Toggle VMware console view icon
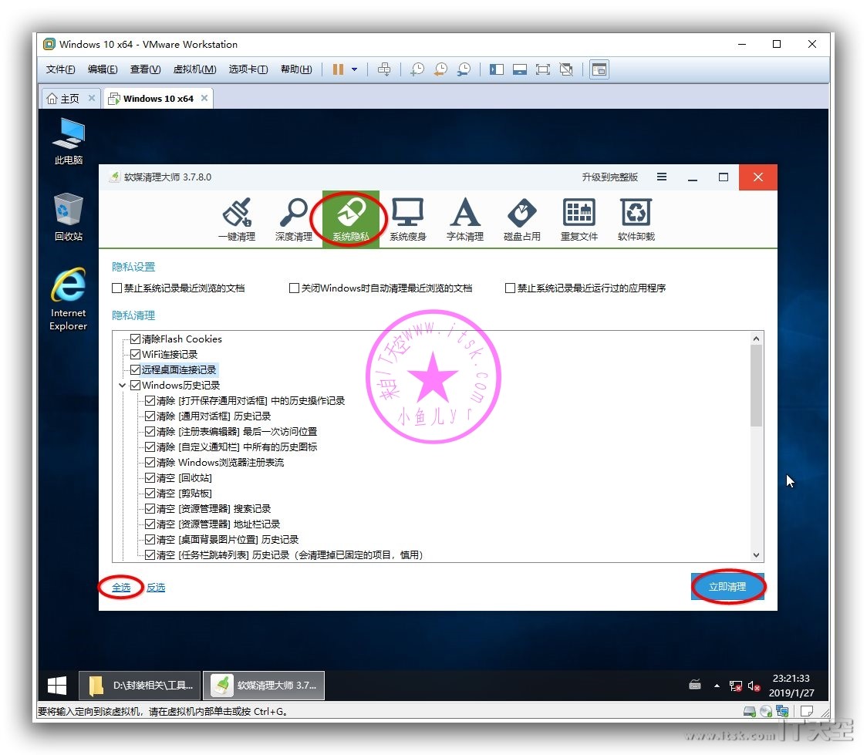This screenshot has width=867, height=755. [599, 69]
